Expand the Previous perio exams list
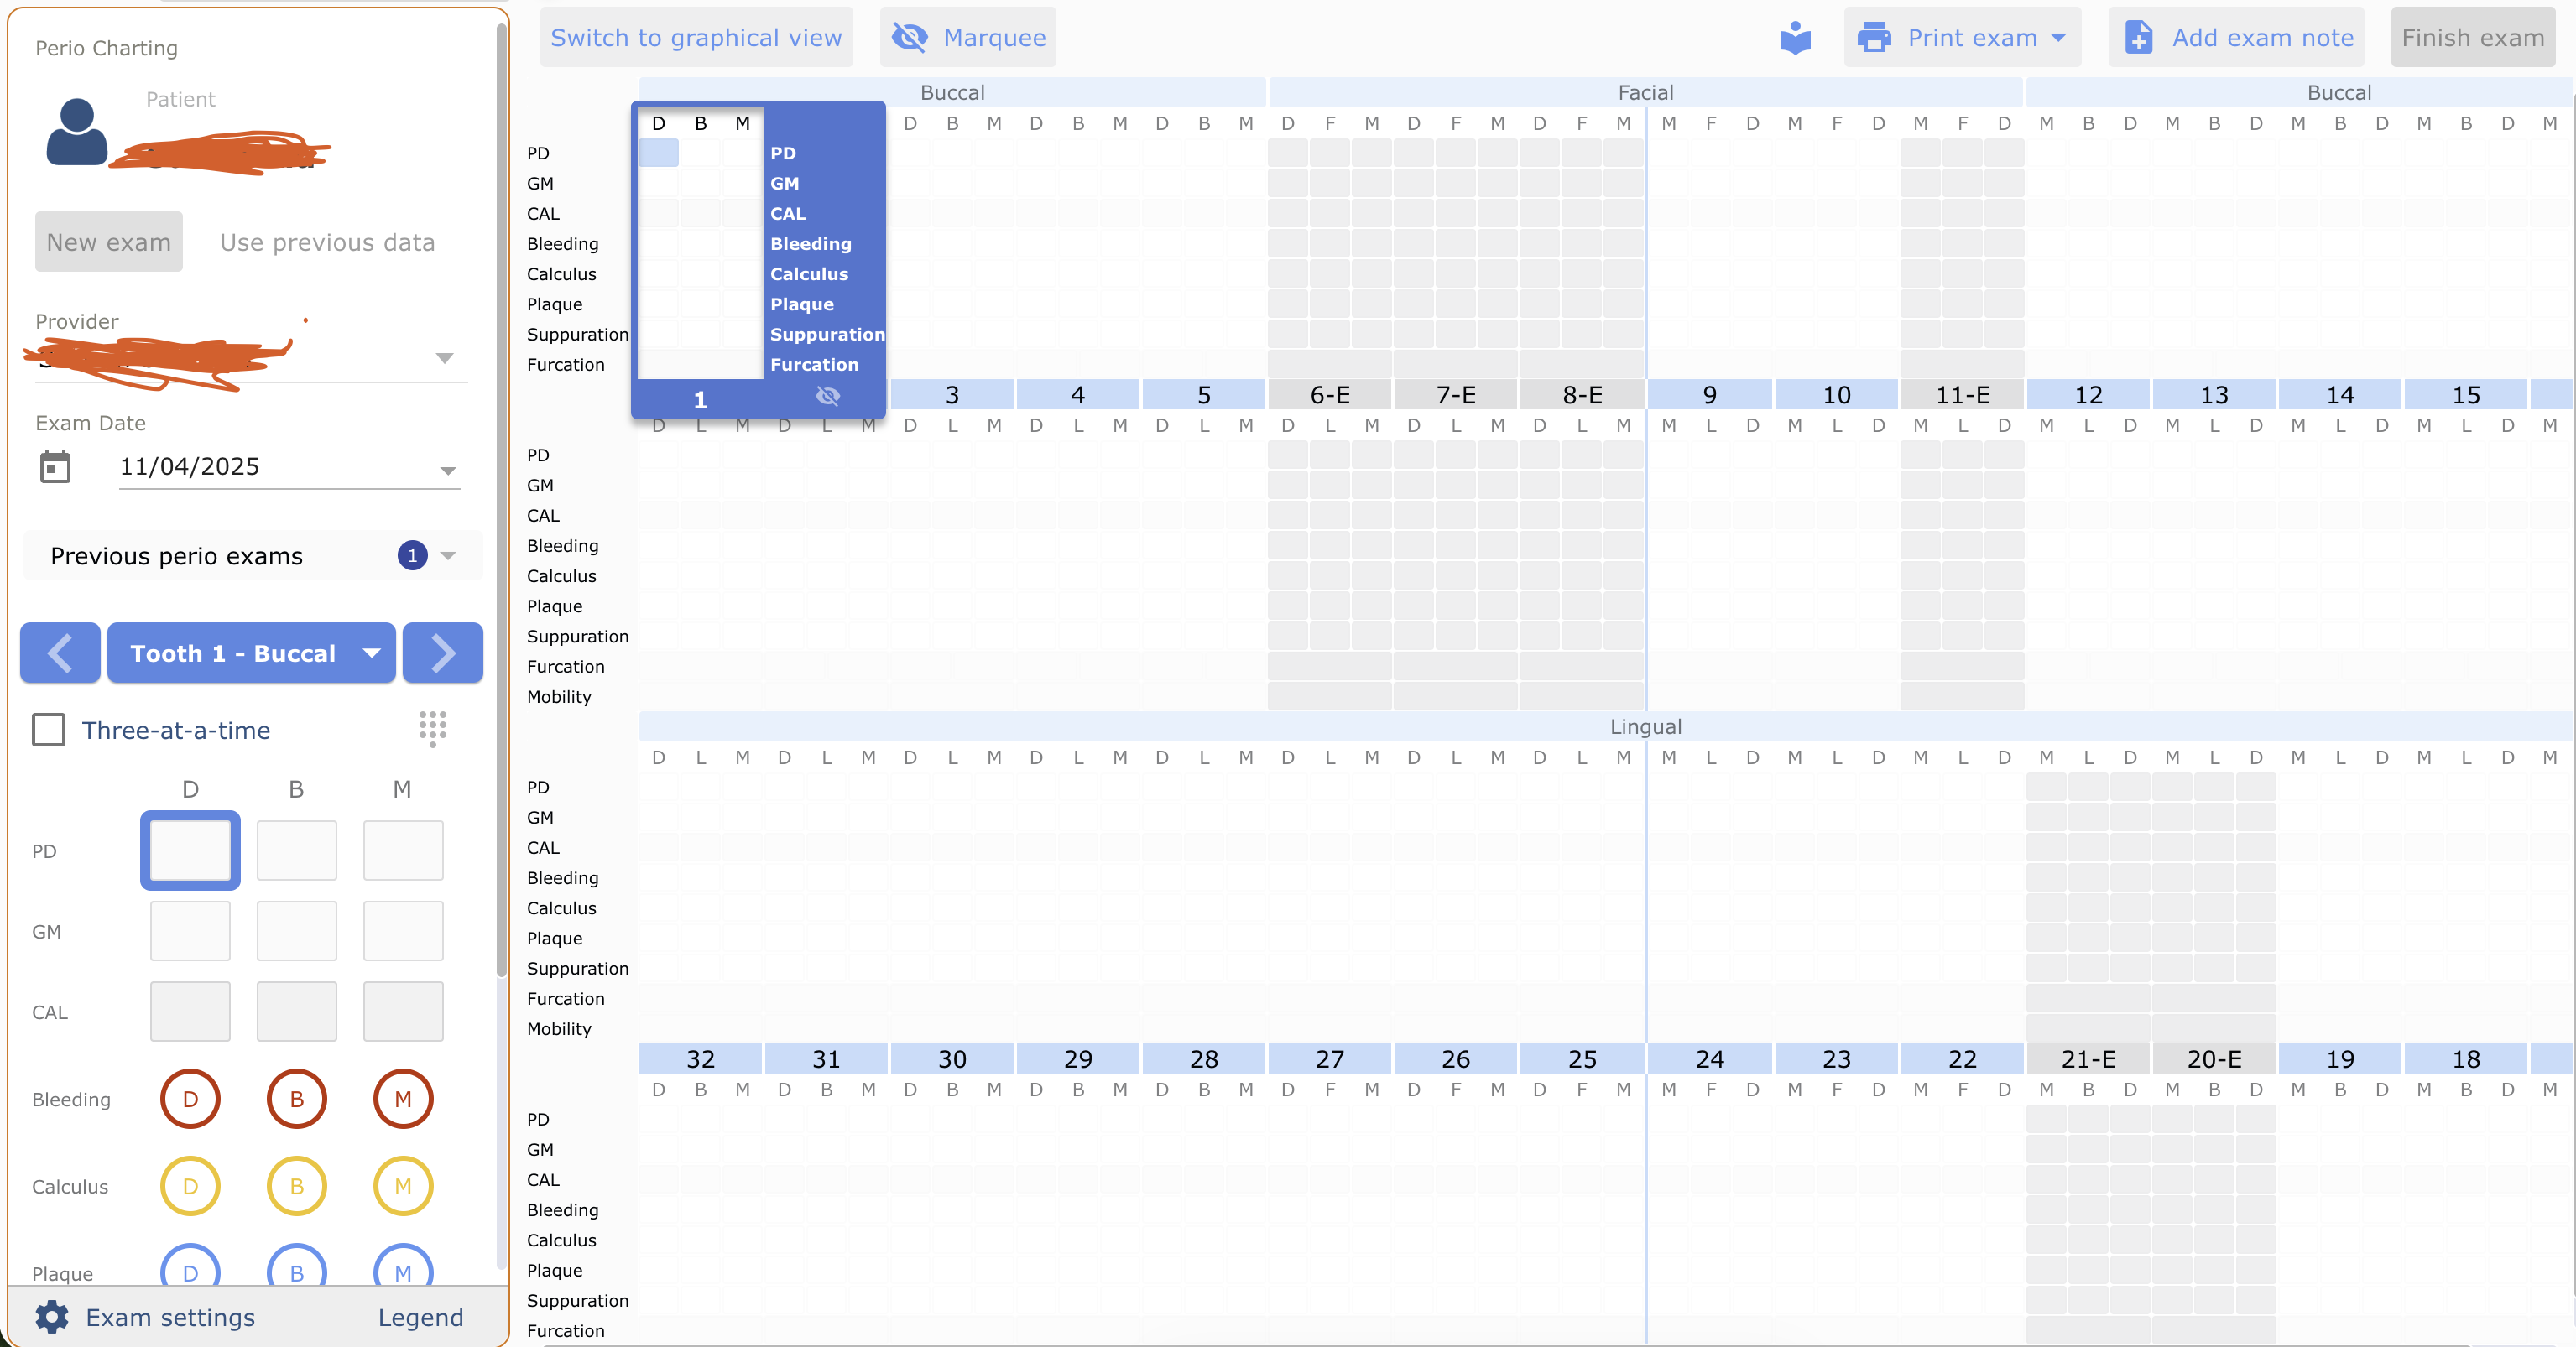The width and height of the screenshot is (2576, 1347). pyautogui.click(x=448, y=555)
